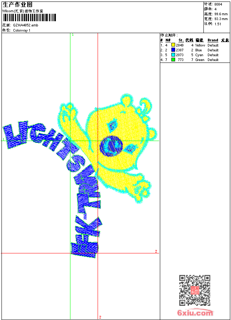Click the bear's blue nose

111,146
